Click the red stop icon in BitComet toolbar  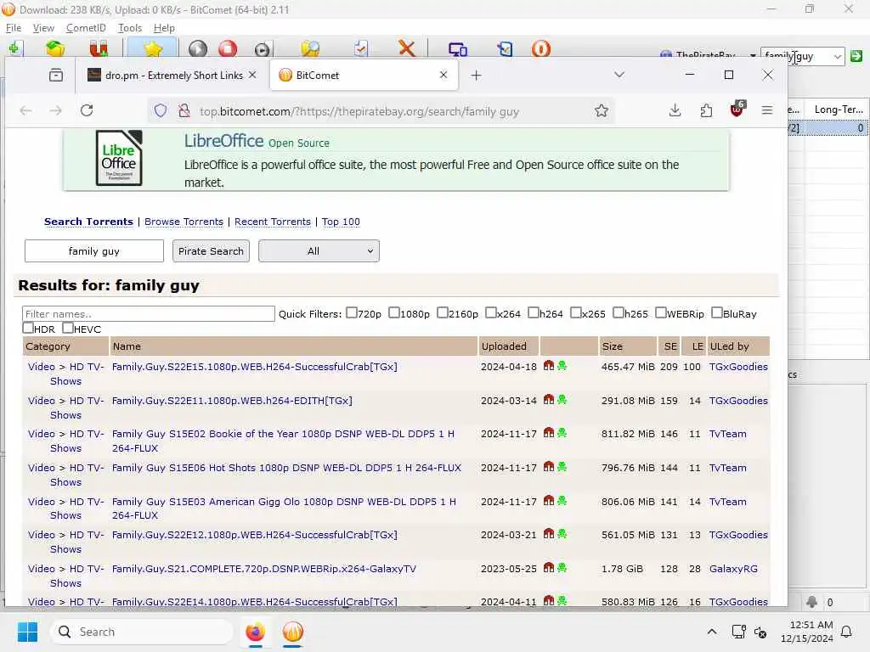coord(228,48)
